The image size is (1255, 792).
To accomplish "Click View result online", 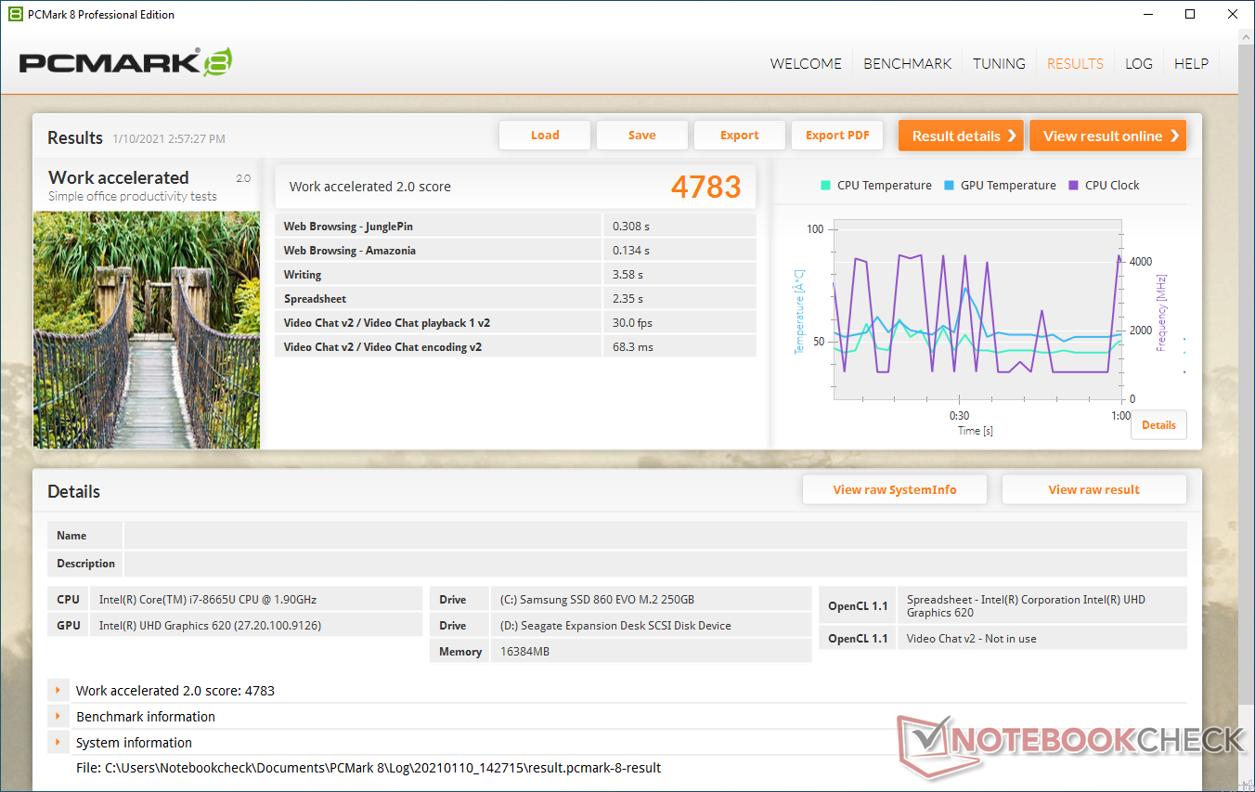I will tap(1106, 136).
